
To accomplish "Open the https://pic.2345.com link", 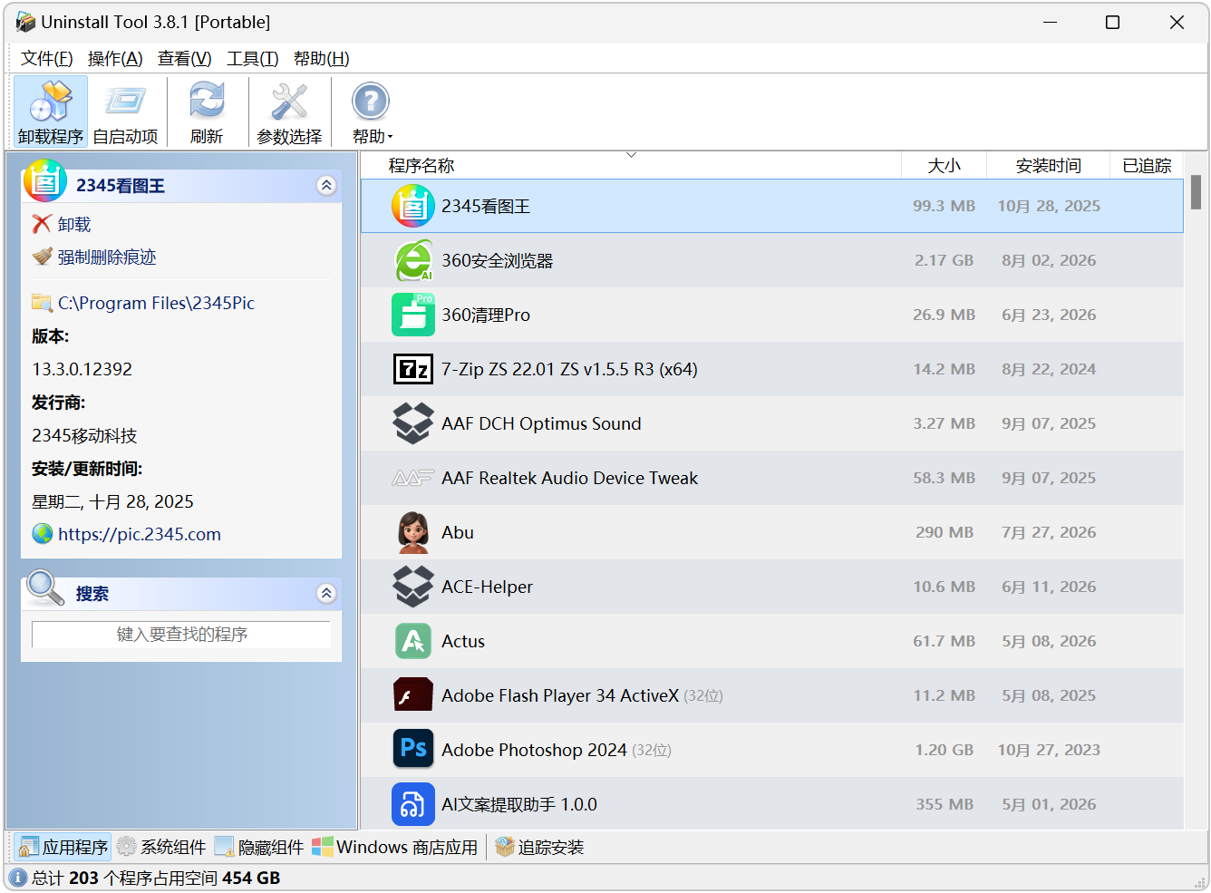I will 140,534.
